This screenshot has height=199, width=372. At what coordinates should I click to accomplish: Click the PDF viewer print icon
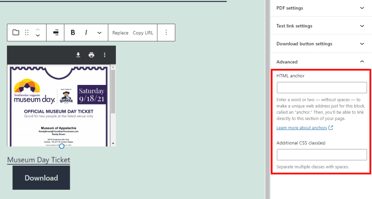pyautogui.click(x=91, y=55)
